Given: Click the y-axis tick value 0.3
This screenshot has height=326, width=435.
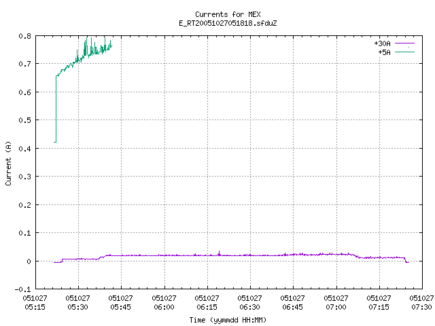Looking at the screenshot, I should click(x=24, y=177).
